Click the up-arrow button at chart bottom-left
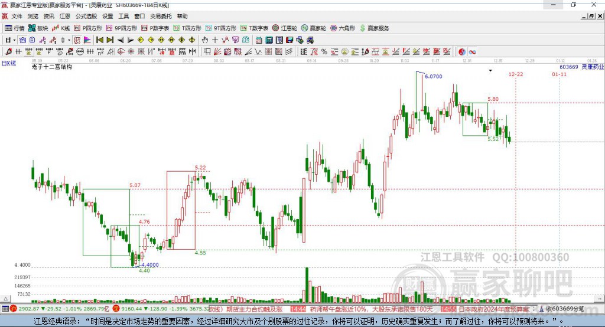The image size is (605, 327). click(x=5, y=299)
